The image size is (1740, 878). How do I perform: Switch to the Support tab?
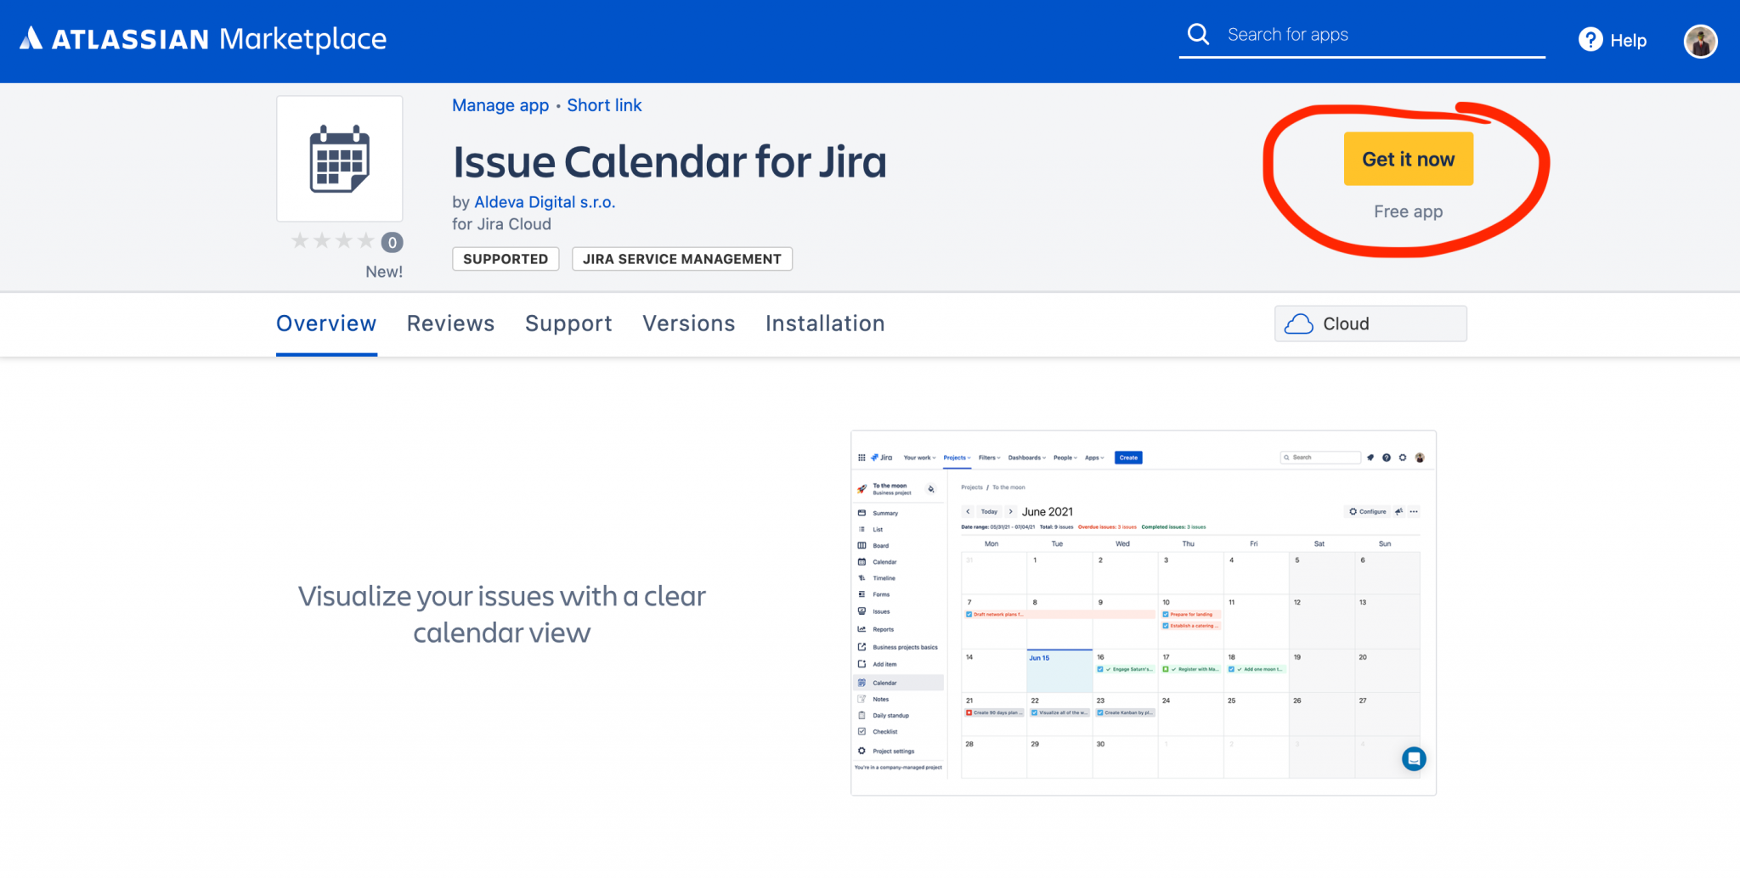[x=568, y=324]
